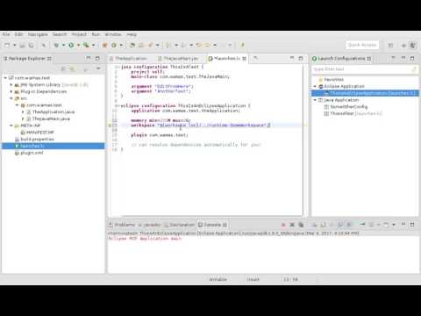Viewport: 421px width, 316px height.
Task: Click the Open Perspective icon
Action: [390, 46]
